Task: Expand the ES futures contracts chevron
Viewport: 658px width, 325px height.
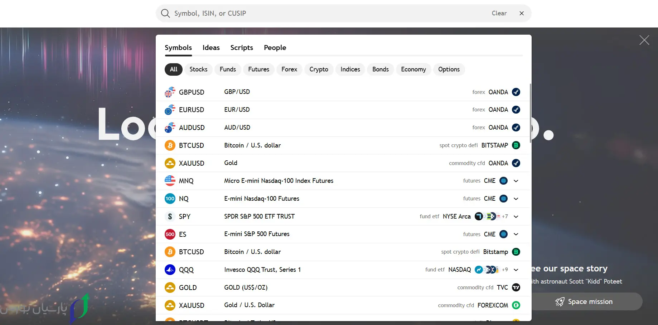Action: coord(516,234)
